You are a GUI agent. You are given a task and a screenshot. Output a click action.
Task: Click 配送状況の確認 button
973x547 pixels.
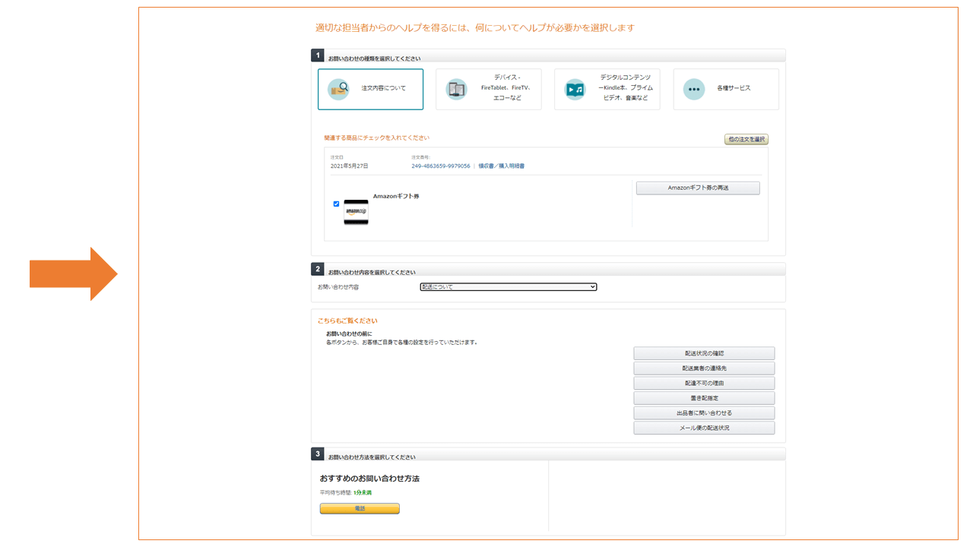704,353
